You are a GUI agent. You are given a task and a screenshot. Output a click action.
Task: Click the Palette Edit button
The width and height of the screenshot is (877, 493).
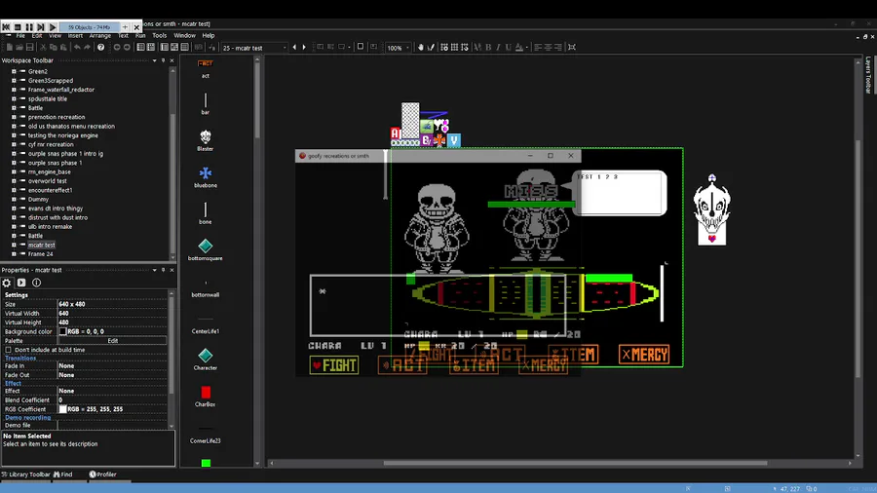pos(112,340)
